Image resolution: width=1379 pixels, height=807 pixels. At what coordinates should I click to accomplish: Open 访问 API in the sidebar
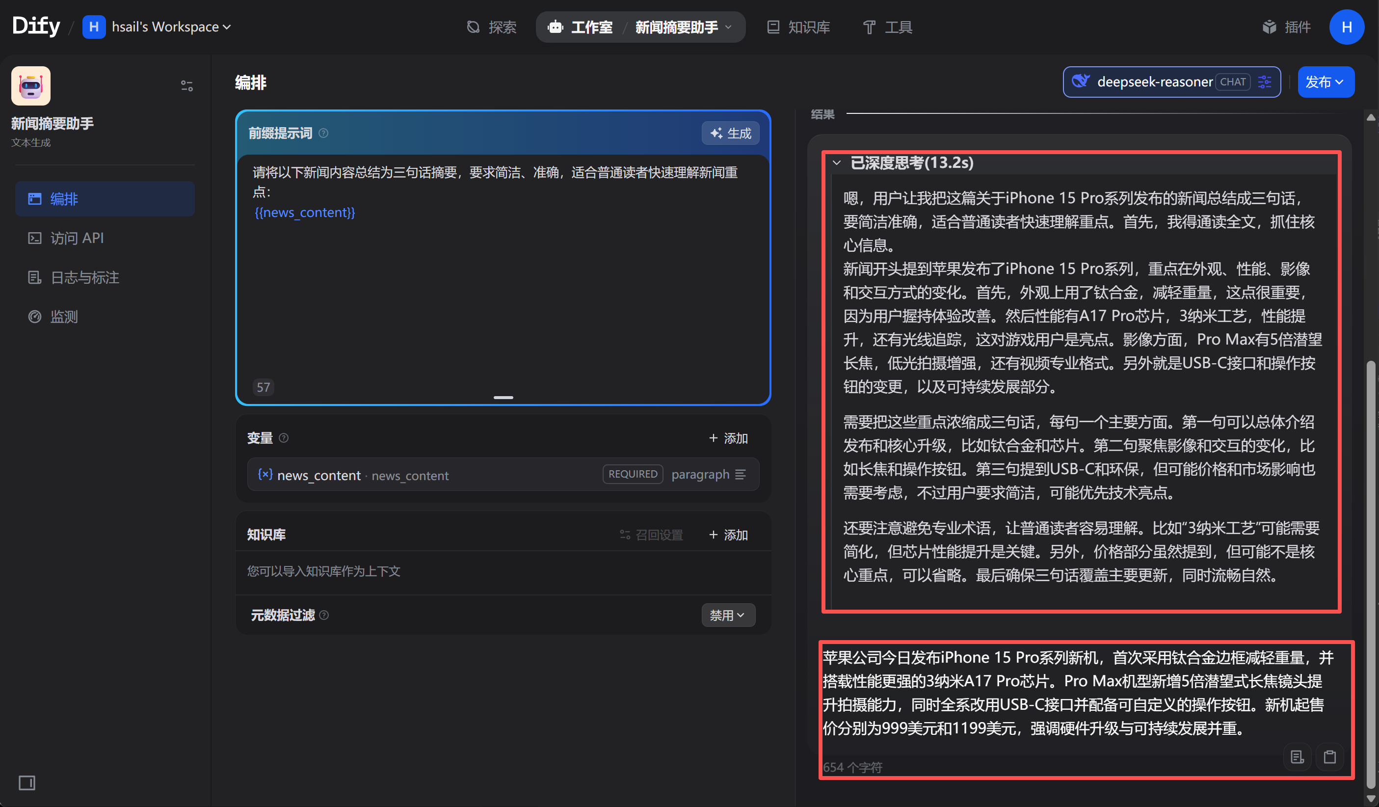pos(105,238)
